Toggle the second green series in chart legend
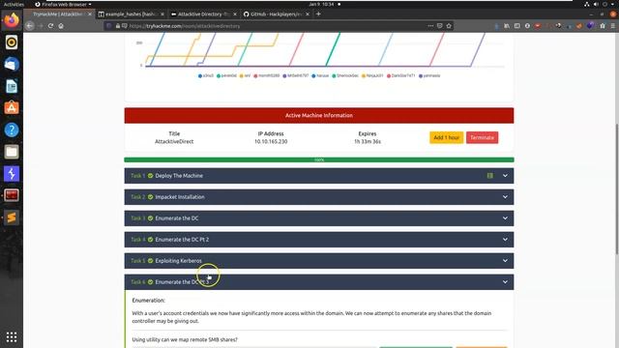Image resolution: width=619 pixels, height=348 pixels. coord(226,75)
